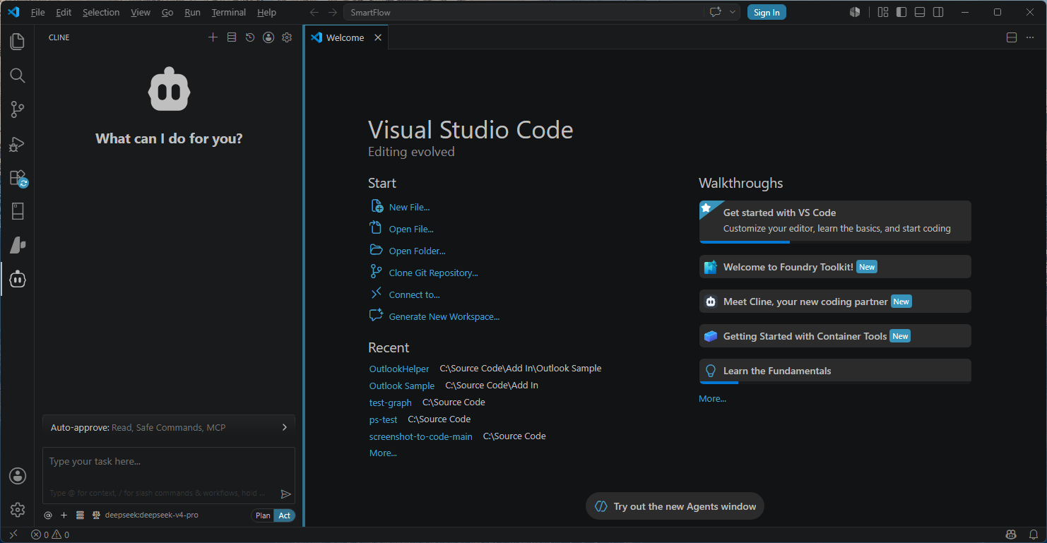The height and width of the screenshot is (543, 1047).
Task: Open remote window indicator in status bar
Action: click(13, 535)
